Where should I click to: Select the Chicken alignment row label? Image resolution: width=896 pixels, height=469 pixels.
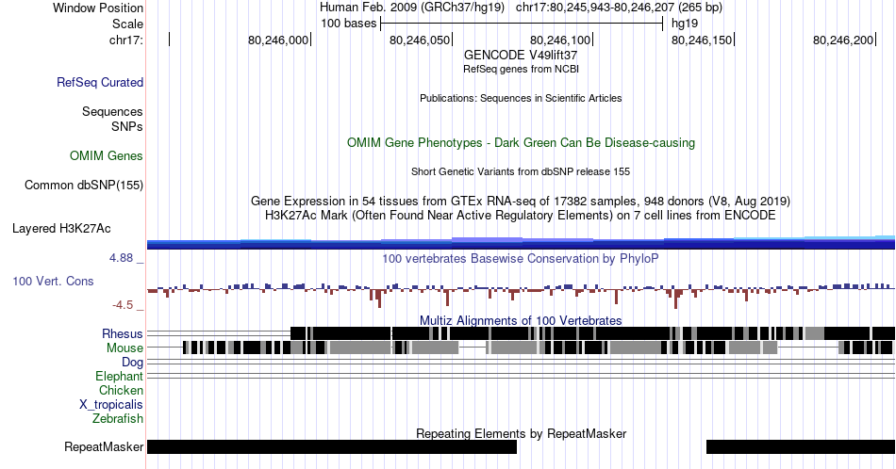pos(121,390)
